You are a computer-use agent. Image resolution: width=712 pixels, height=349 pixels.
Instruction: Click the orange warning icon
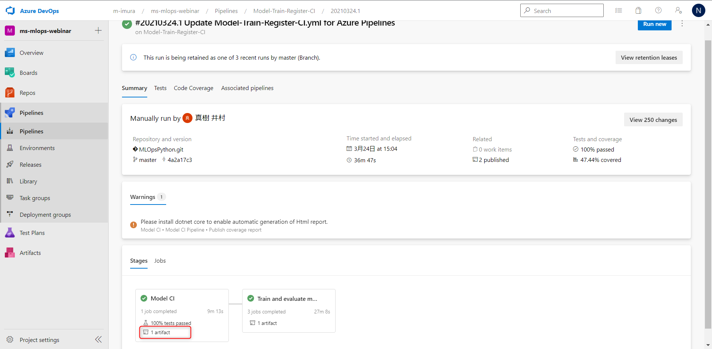pyautogui.click(x=133, y=225)
